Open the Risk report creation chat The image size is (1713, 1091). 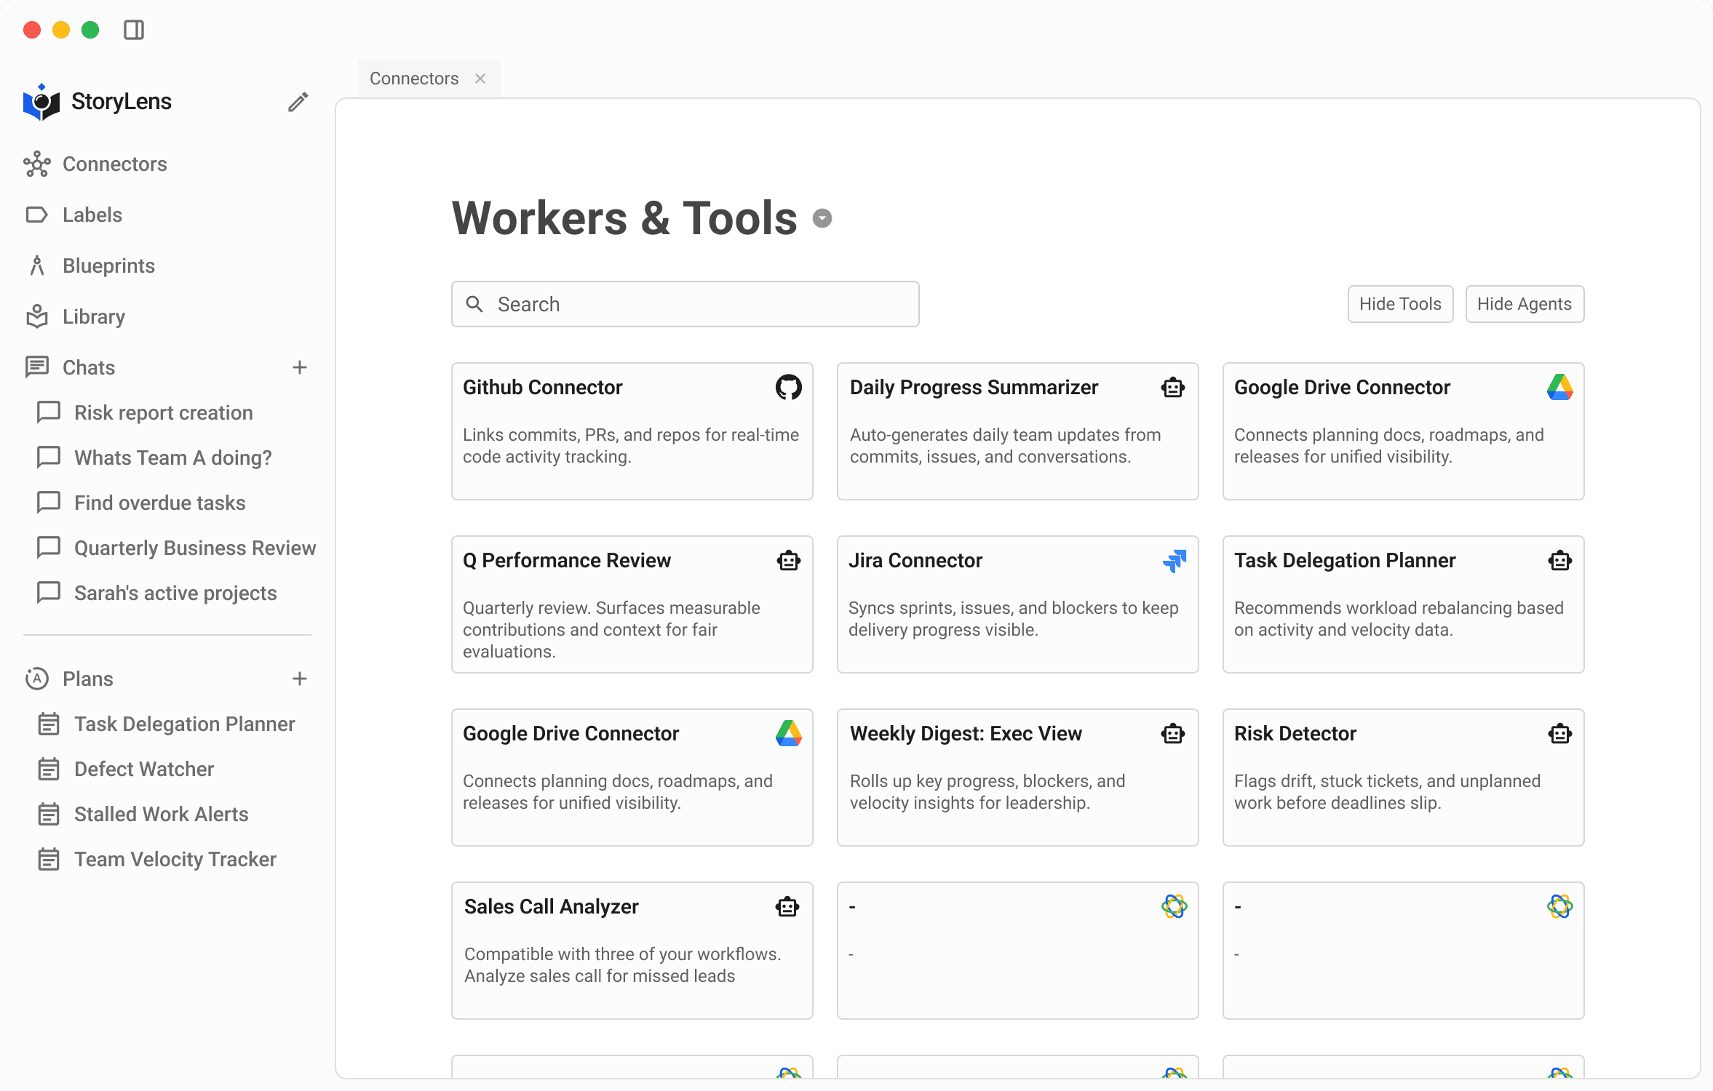click(x=163, y=413)
